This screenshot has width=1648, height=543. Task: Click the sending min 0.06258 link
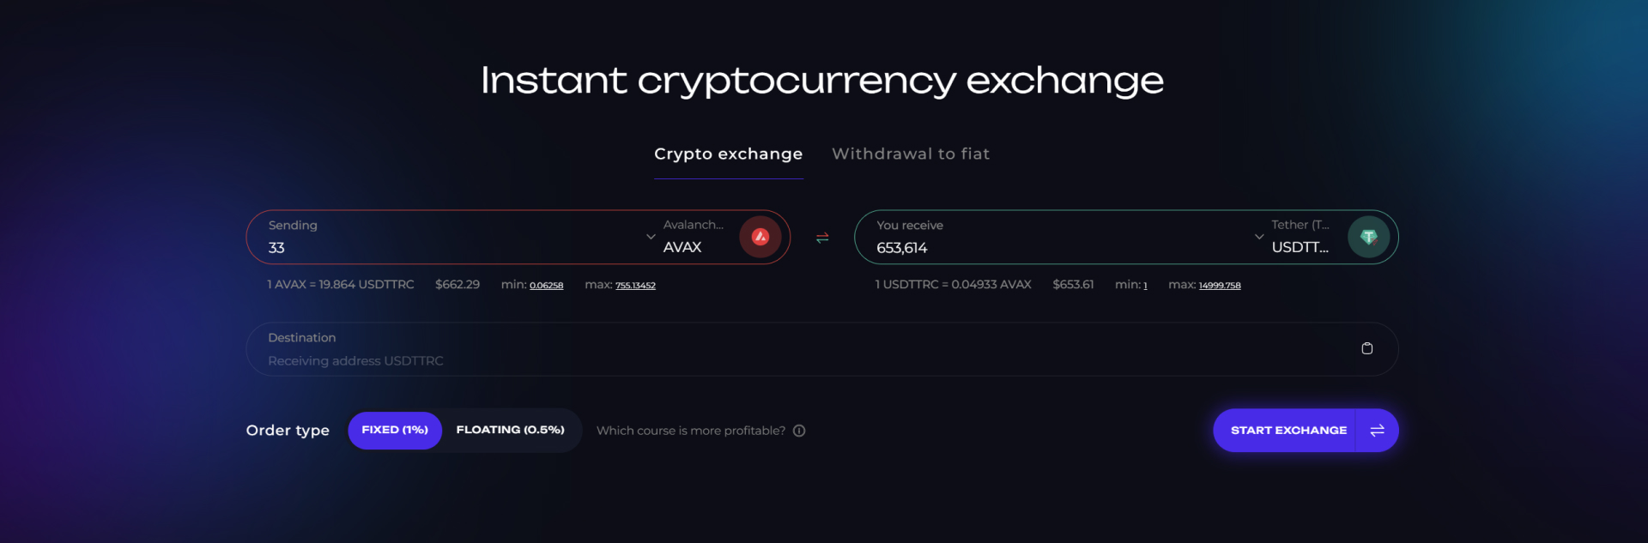(x=547, y=286)
